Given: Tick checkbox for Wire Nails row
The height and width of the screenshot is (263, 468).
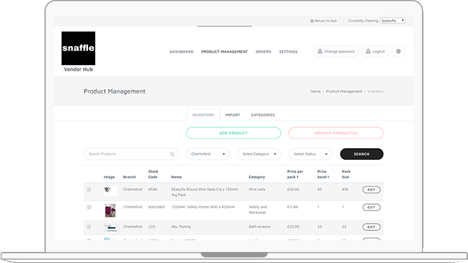Looking at the screenshot, I should [89, 190].
